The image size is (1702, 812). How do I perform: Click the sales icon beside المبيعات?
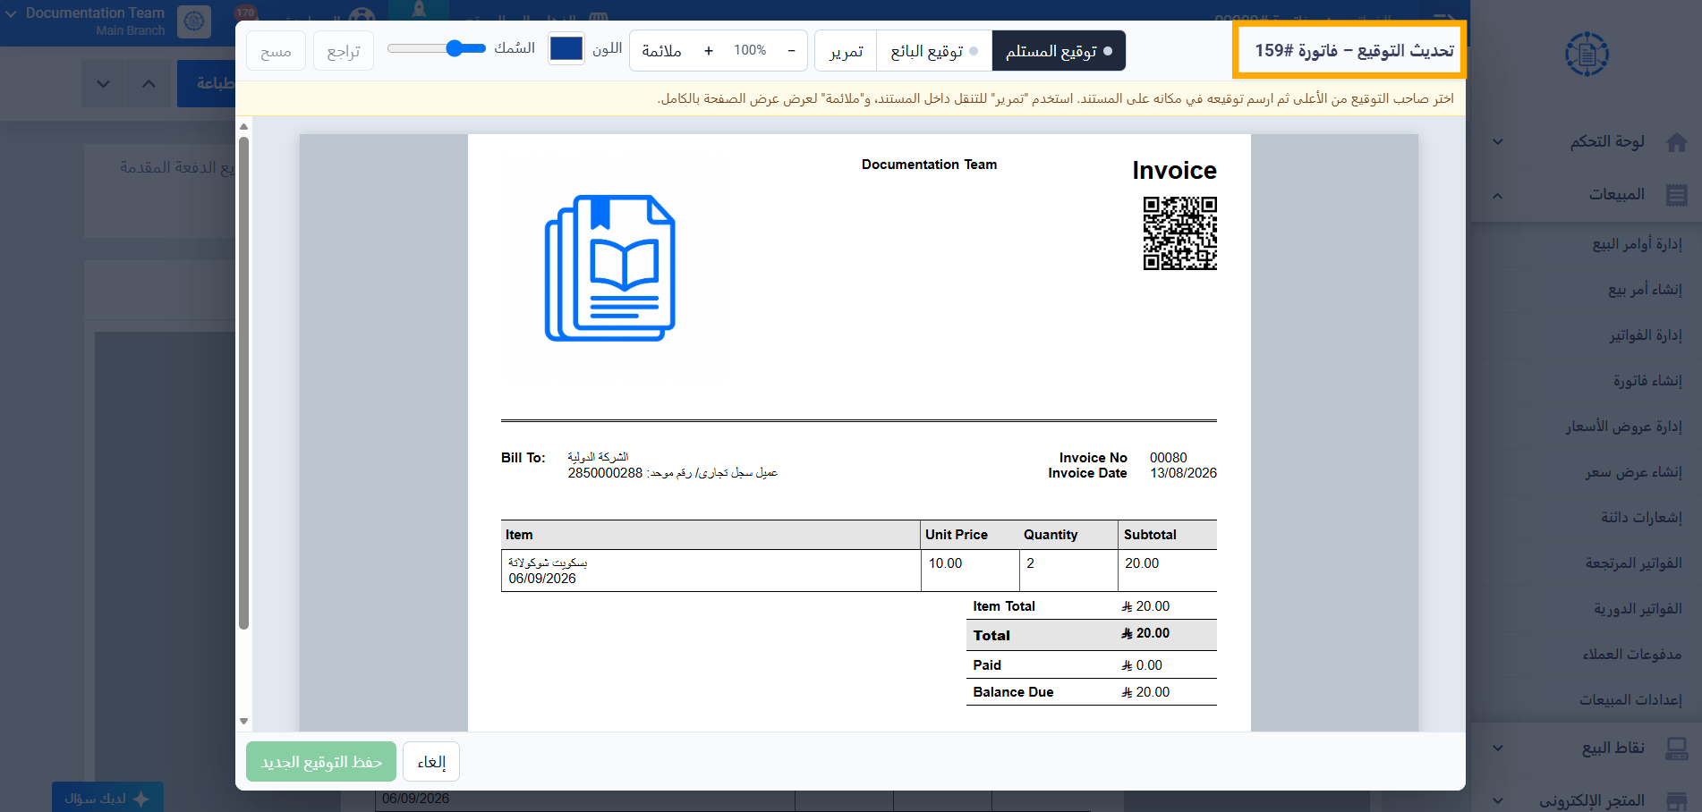point(1677,195)
